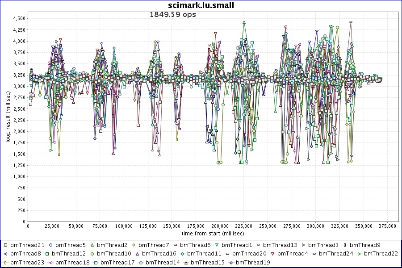Viewport: 402px width, 268px height.
Task: Click the 4,500 y-axis tick label
Action: coord(19,18)
